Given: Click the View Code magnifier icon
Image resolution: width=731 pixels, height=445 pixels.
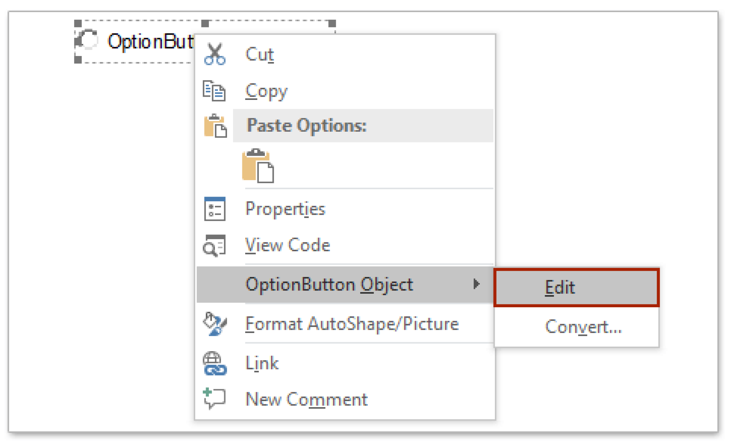Looking at the screenshot, I should pyautogui.click(x=215, y=245).
